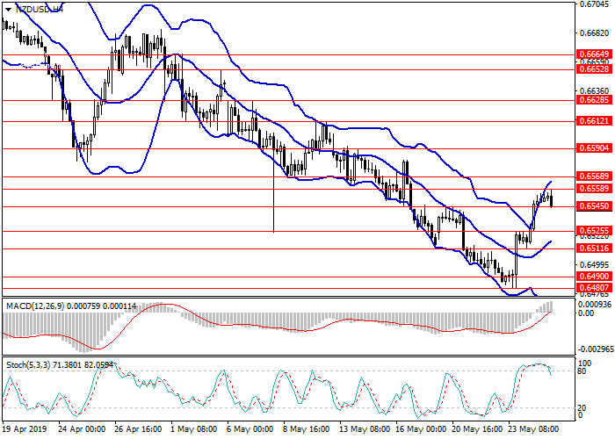This screenshot has height=439, width=615.
Task: Select the 0.64807 red level label
Action: [x=594, y=287]
